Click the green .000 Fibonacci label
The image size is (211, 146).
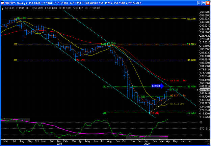click(x=105, y=113)
